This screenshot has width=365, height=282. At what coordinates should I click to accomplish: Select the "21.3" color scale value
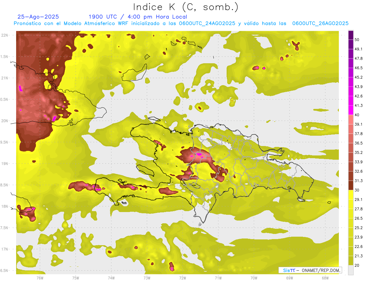[x=359, y=256]
